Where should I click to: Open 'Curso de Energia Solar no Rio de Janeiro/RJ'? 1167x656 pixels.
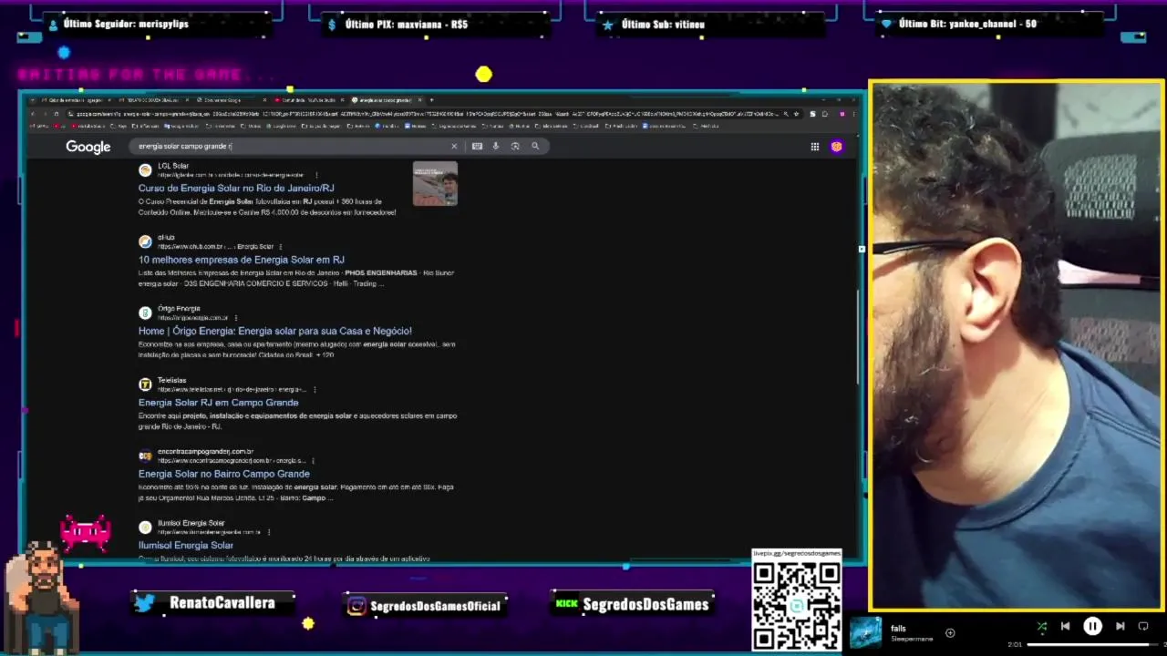pos(236,188)
